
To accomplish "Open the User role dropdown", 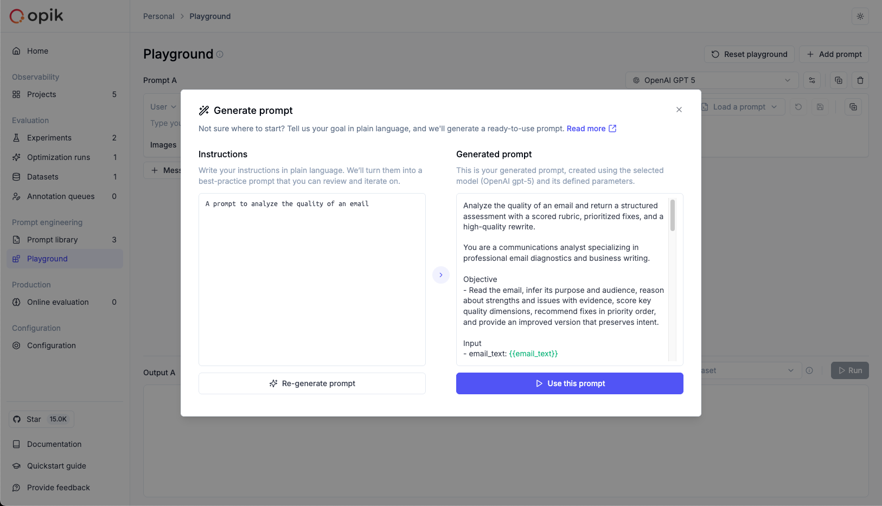I will click(163, 107).
